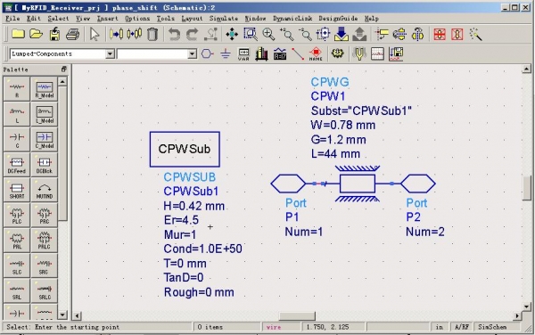The width and height of the screenshot is (535, 335).
Task: Click palette scroll down arrow
Action: tap(62, 315)
